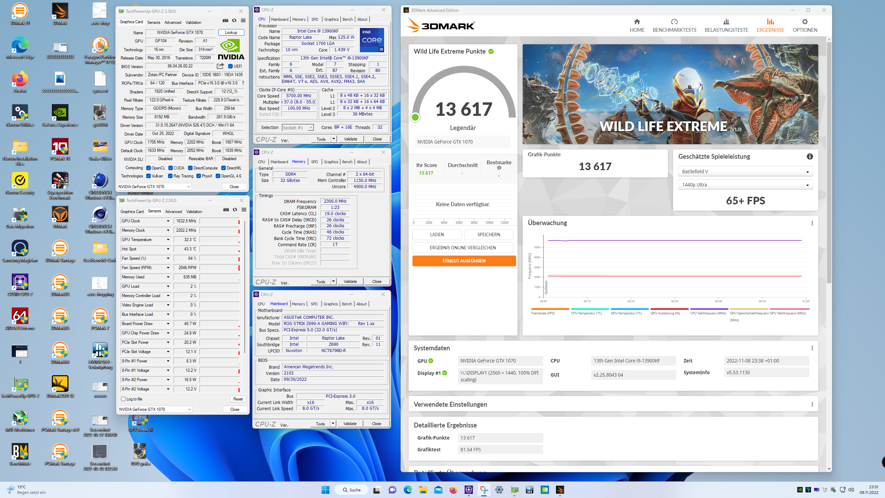Click the ERNEUT AUSFÜHREN button

[x=464, y=261]
